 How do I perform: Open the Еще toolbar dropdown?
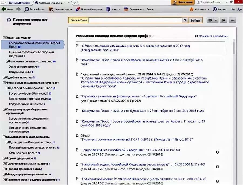coord(150,9)
